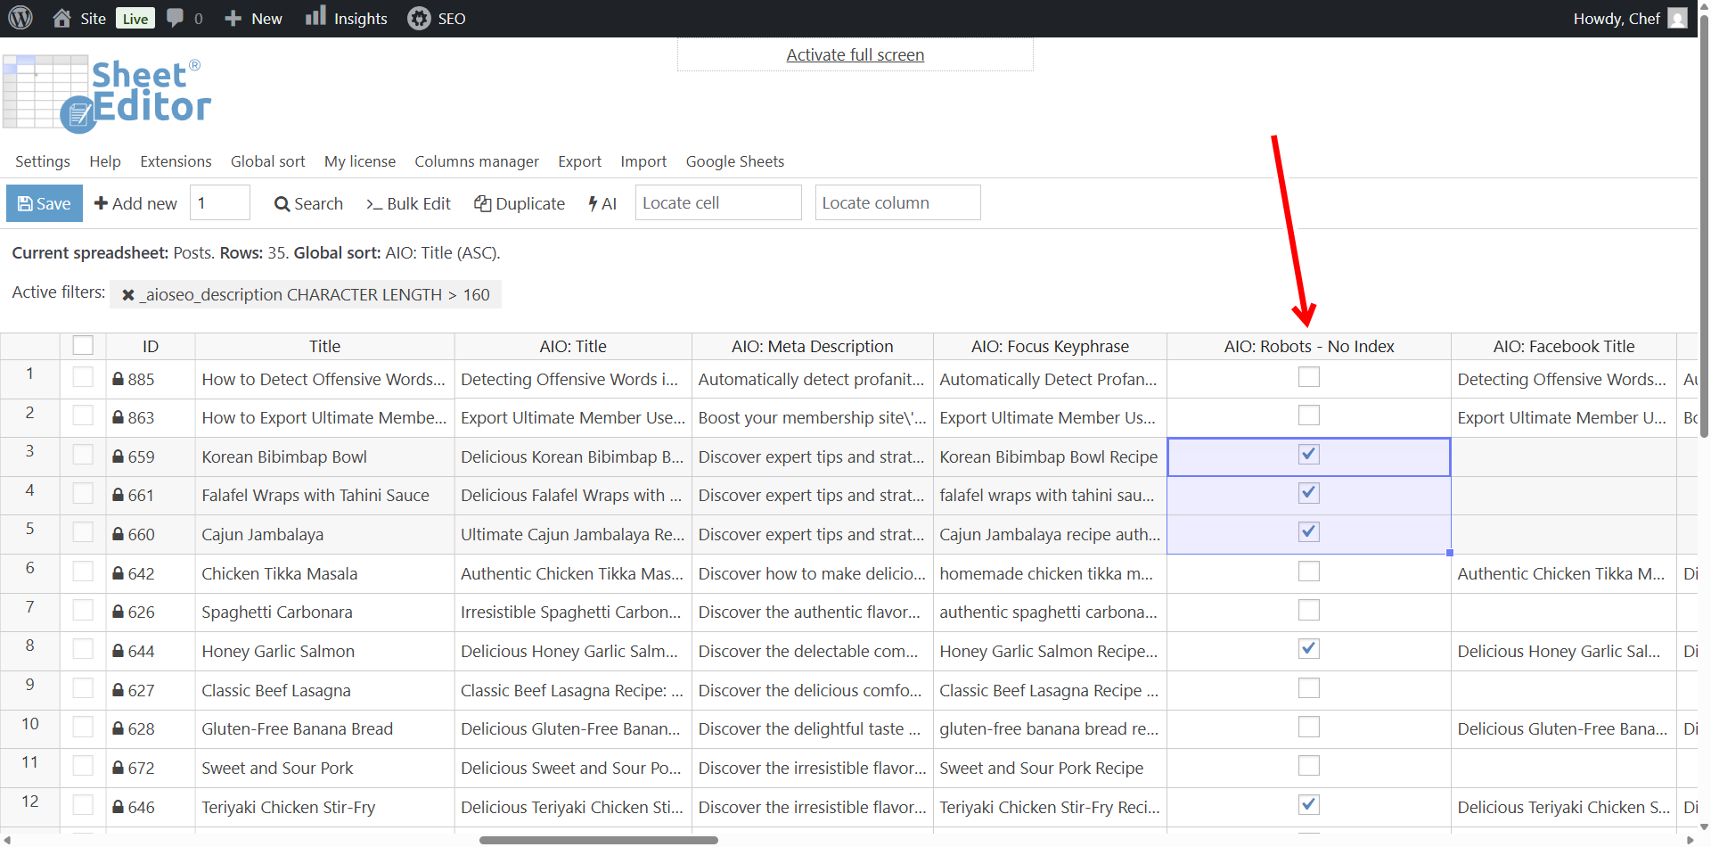The height and width of the screenshot is (847, 1711).
Task: Click the Locate column input
Action: point(898,202)
